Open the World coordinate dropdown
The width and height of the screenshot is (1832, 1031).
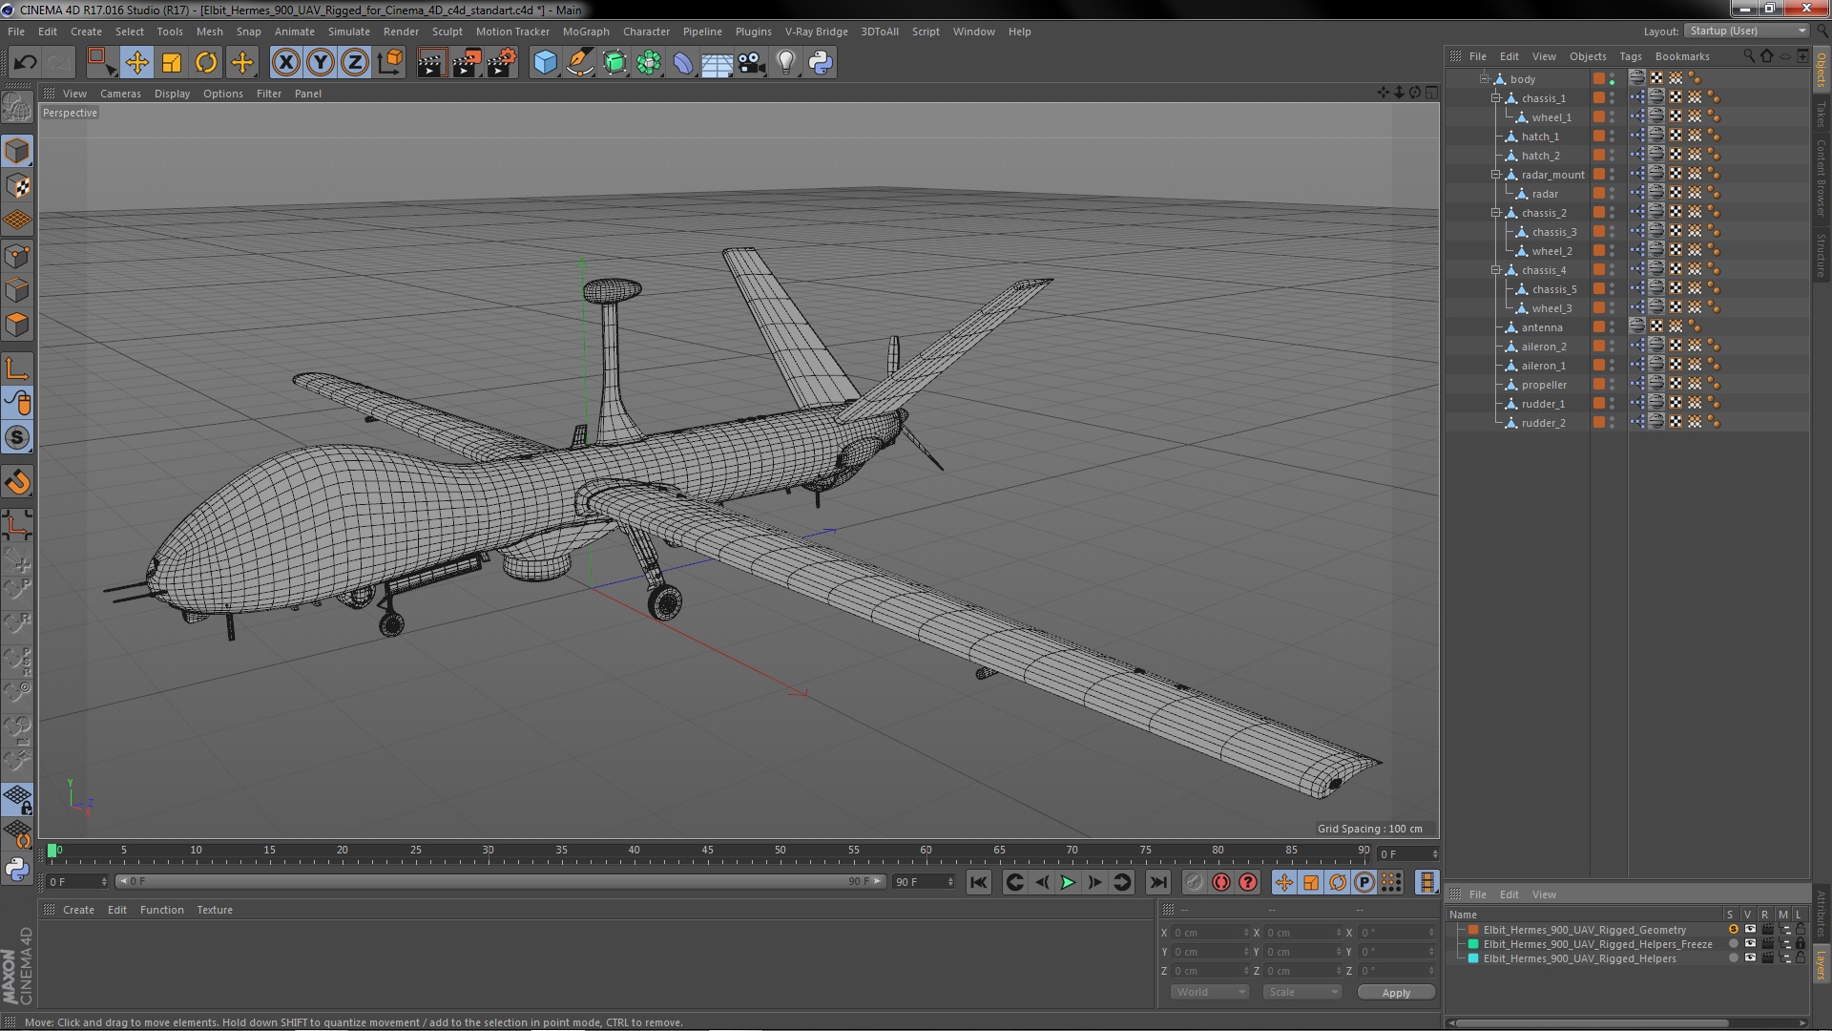[1209, 992]
